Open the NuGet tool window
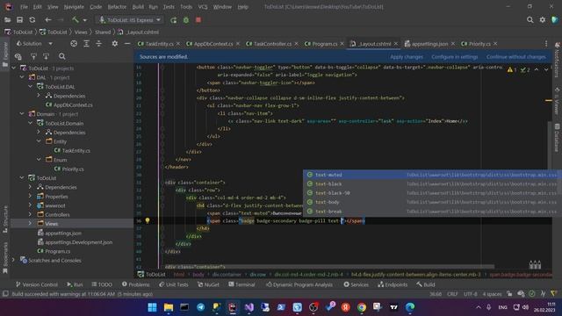The height and width of the screenshot is (316, 562). pyautogui.click(x=208, y=284)
